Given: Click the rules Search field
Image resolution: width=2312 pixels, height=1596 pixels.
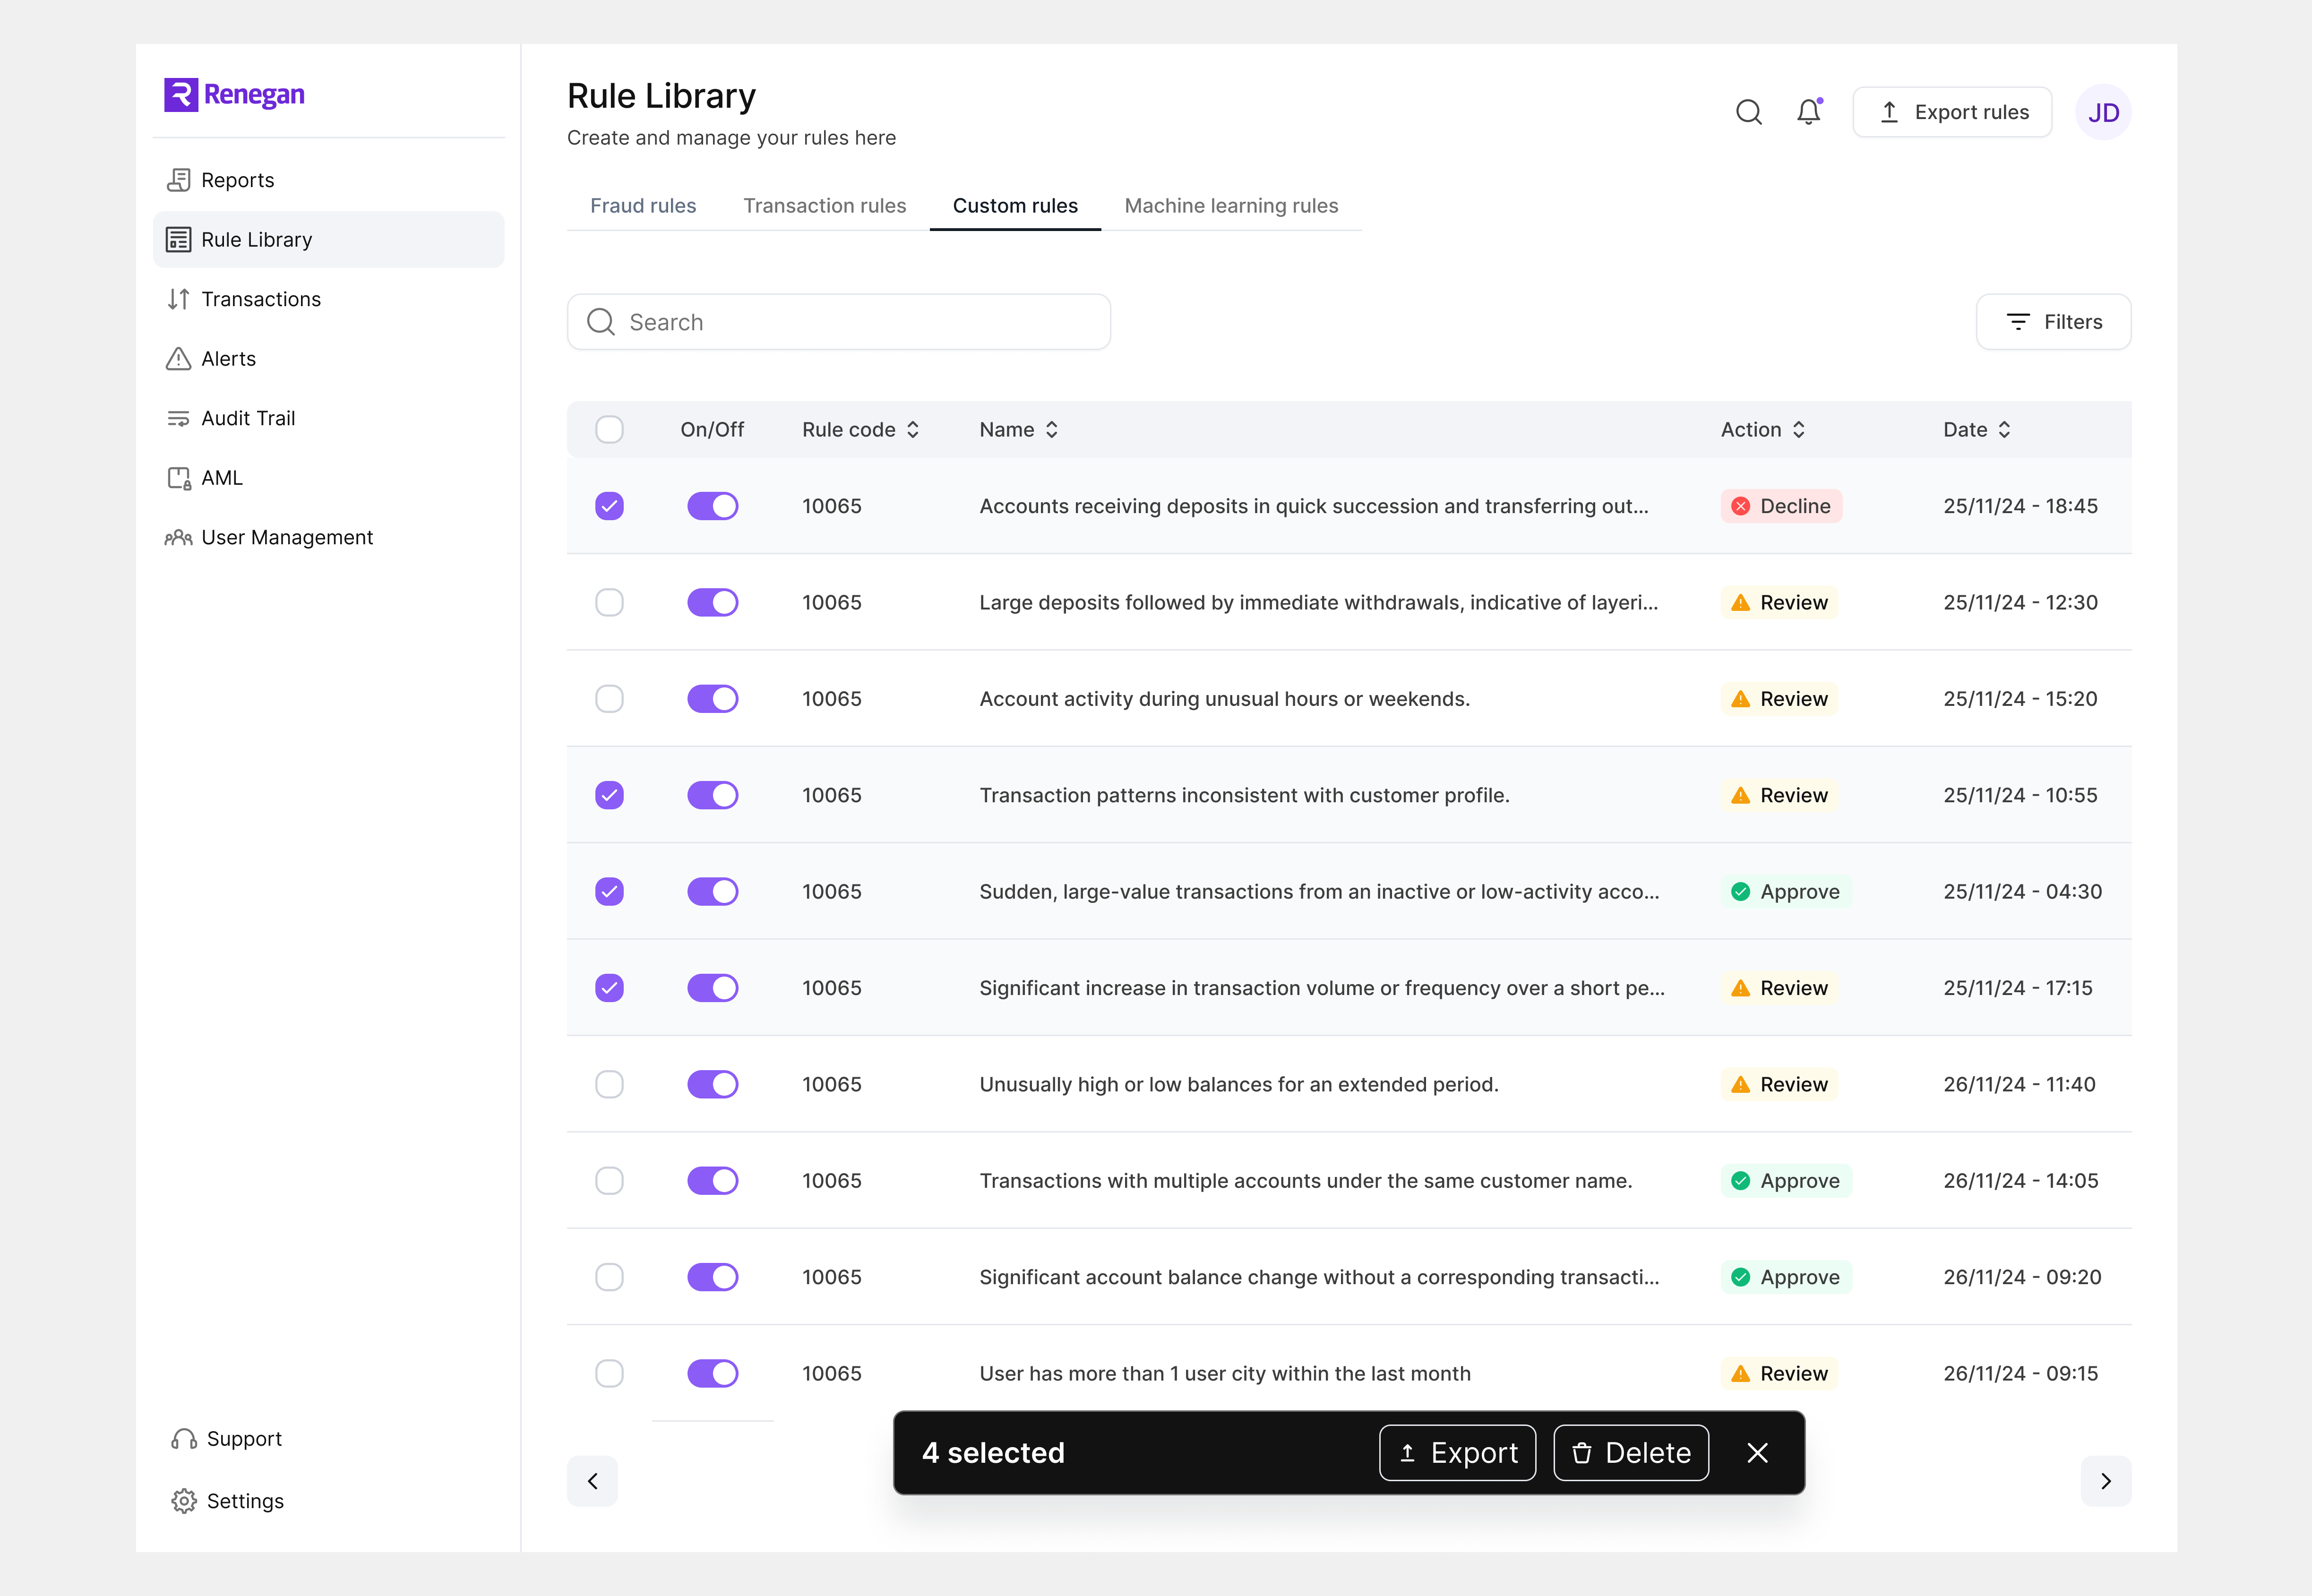Looking at the screenshot, I should point(838,322).
